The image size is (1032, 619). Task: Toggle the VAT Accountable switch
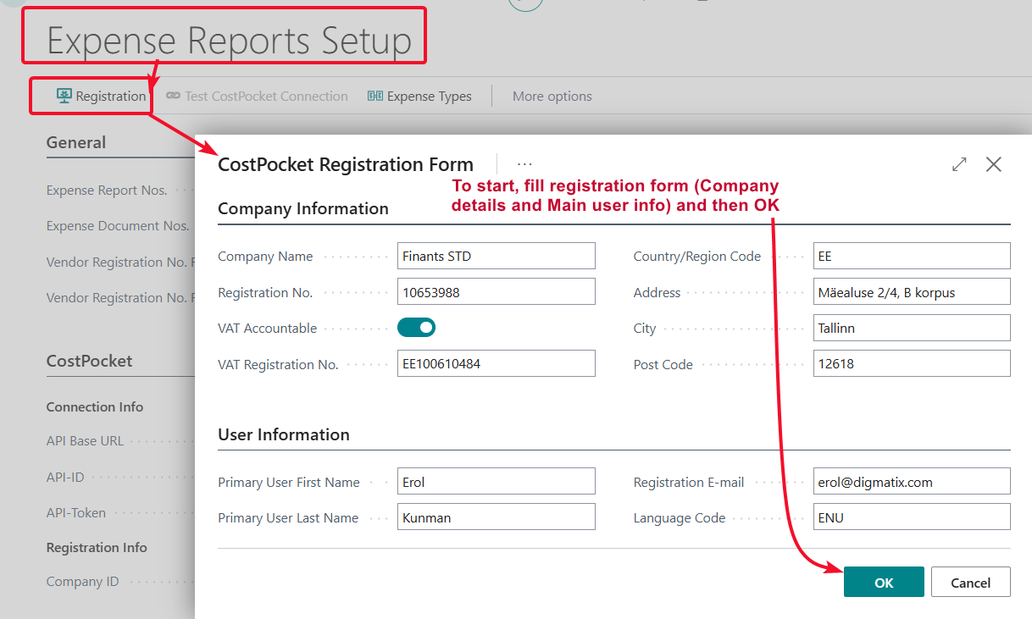coord(416,328)
